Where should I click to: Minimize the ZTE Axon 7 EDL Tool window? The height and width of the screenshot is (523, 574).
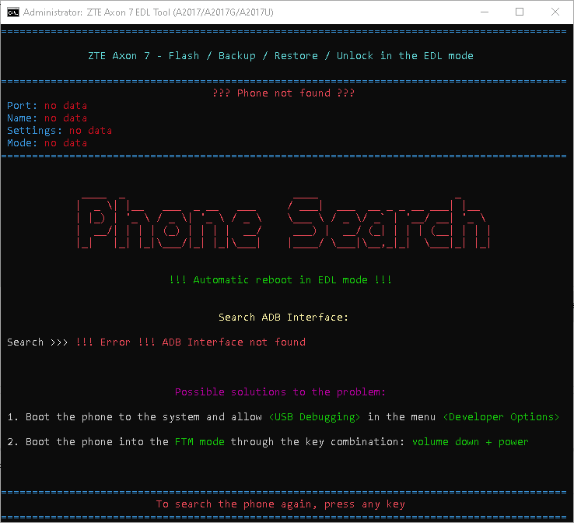point(485,12)
